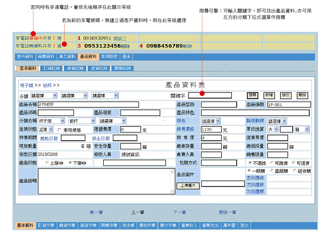This screenshot has height=233, width=332.
Task: Open 開帳作業 in the bottom bar
Action: (109, 225)
